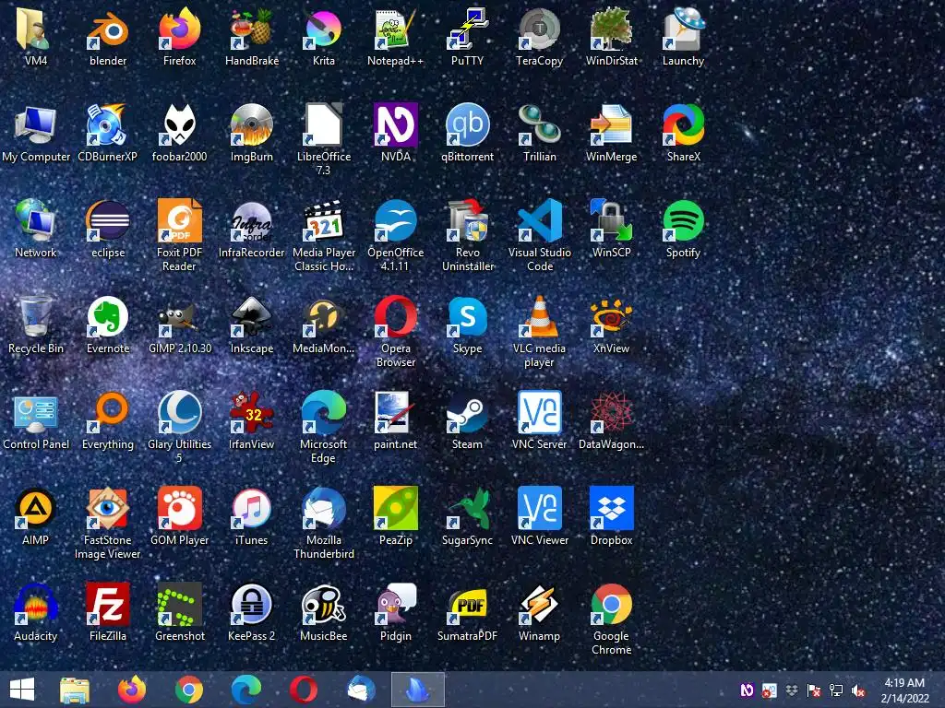Select the Microsoft Edge desktop icon
This screenshot has height=708, width=945.
pos(324,413)
